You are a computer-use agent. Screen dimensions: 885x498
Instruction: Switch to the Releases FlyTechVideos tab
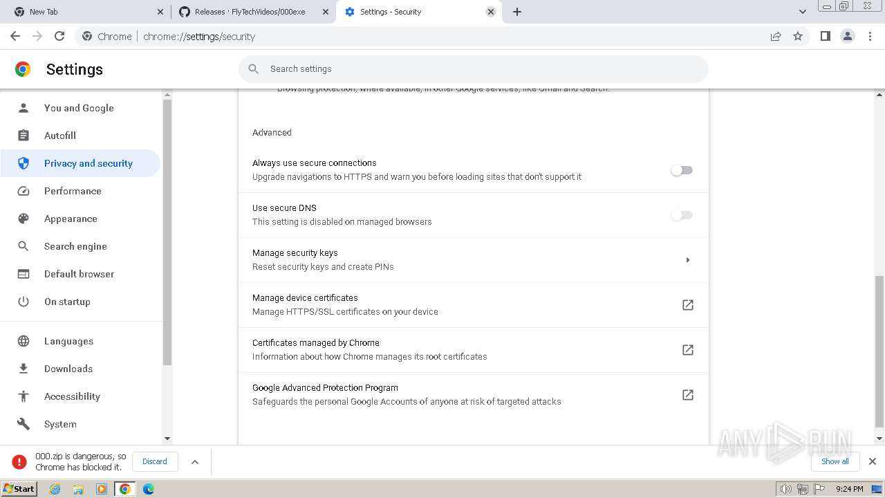point(249,12)
